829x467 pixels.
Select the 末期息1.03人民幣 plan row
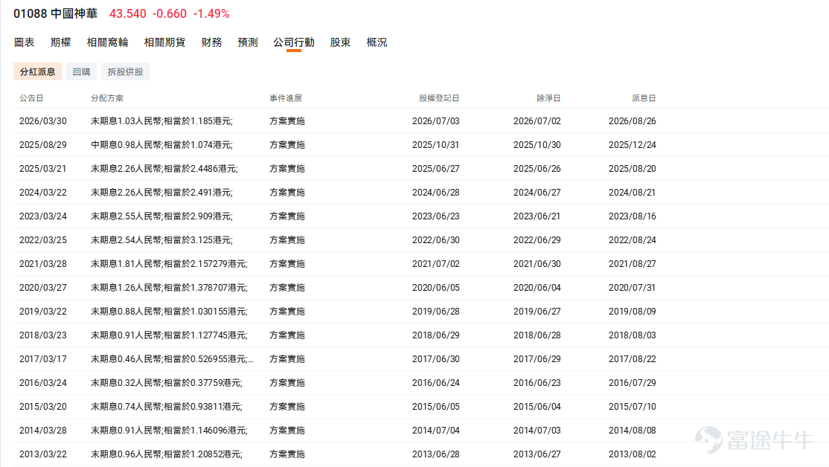click(x=161, y=121)
